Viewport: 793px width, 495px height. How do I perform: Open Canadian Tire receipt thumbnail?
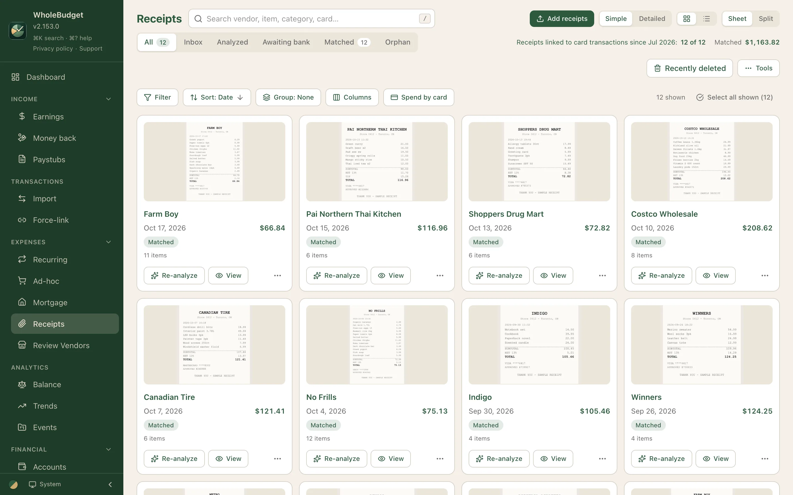tap(215, 345)
